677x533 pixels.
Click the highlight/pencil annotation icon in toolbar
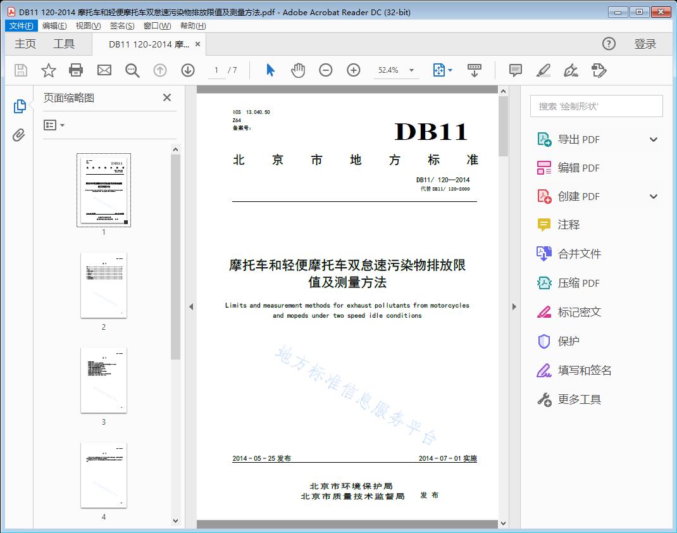pyautogui.click(x=543, y=70)
